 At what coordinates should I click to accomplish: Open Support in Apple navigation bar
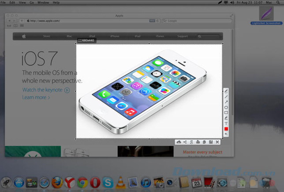183,36
